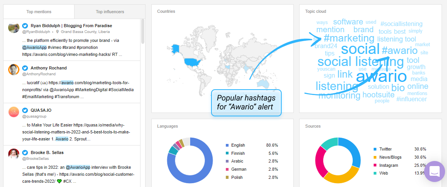Click Twitter icon next to QUASA.IO

(25, 110)
